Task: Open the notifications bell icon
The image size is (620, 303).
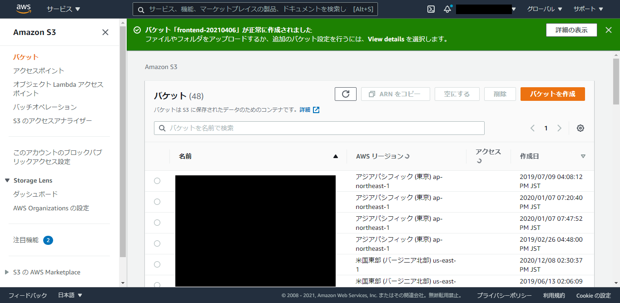Action: (447, 9)
